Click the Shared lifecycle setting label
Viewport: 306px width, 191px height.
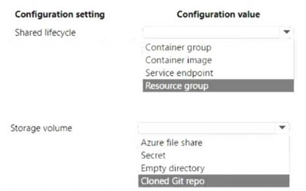tap(45, 33)
